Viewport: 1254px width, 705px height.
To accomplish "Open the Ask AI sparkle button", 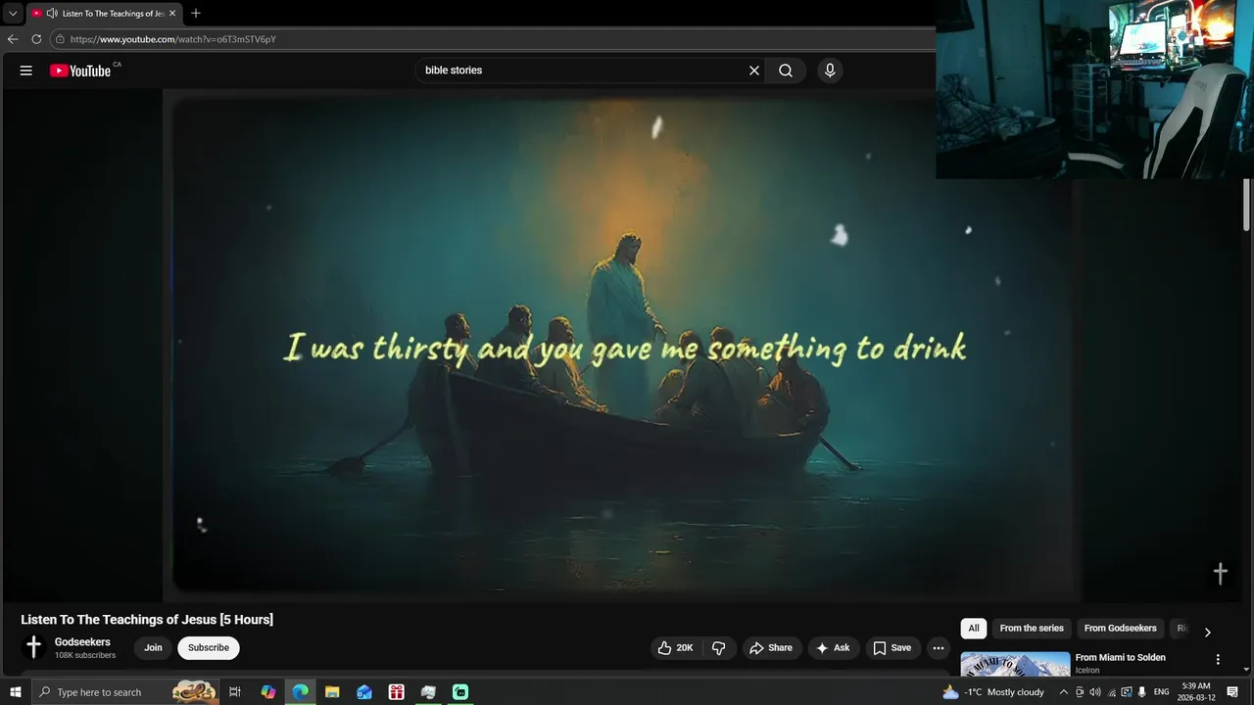I will pyautogui.click(x=833, y=648).
